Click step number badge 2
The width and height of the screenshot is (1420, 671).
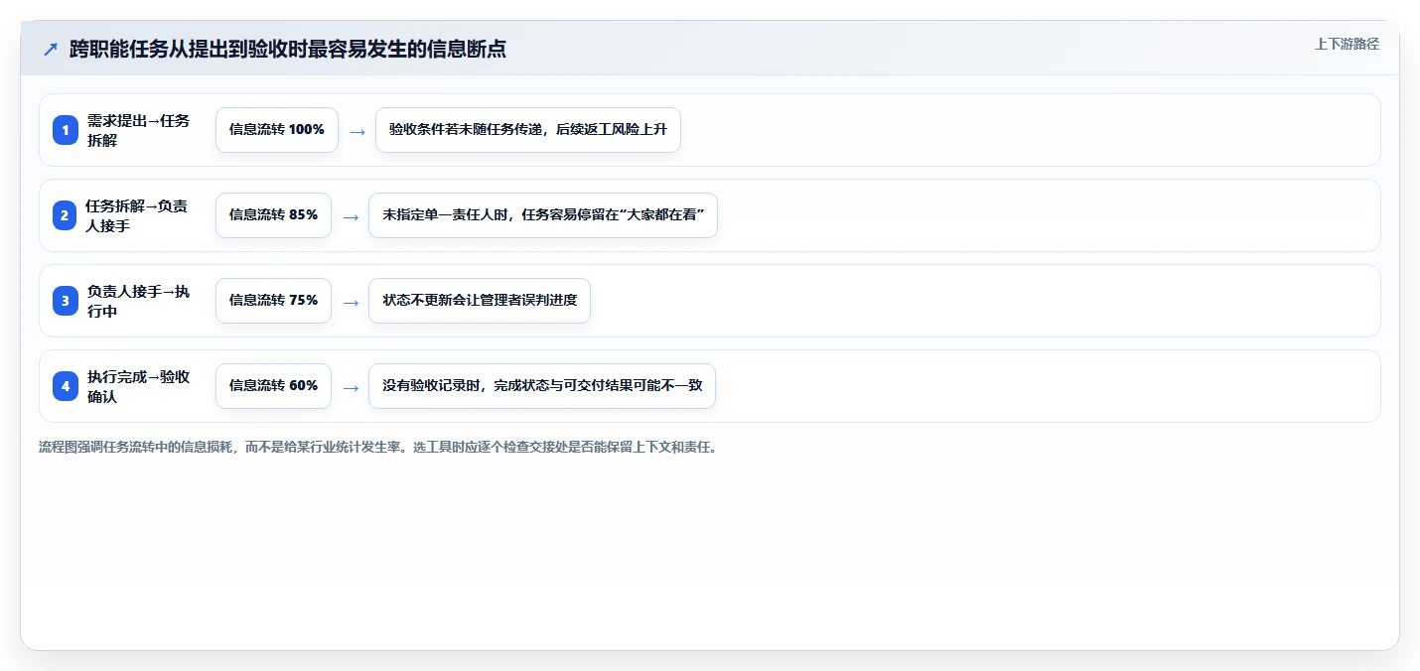(x=65, y=215)
